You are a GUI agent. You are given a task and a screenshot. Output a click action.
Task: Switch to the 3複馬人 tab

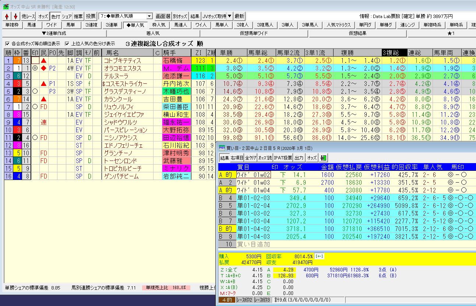tap(265, 25)
